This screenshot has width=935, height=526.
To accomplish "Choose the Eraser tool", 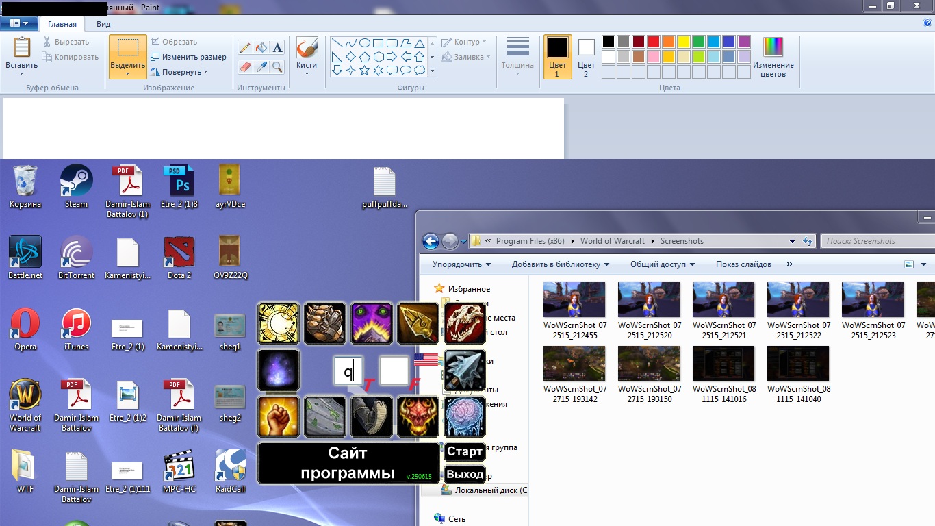I will (x=245, y=66).
